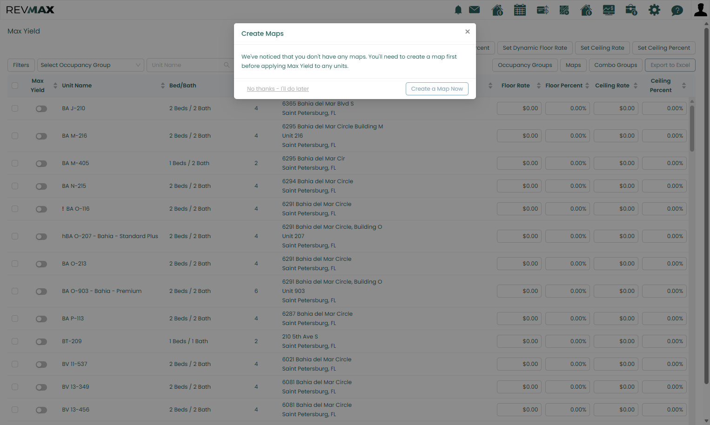This screenshot has height=425, width=710.
Task: Turn on Max Yield for BT-209
Action: coord(41,342)
